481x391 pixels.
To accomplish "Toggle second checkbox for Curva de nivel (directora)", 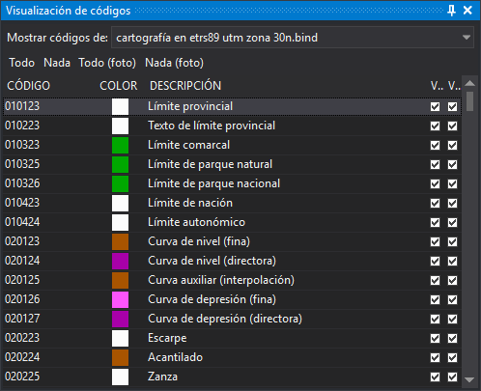I will pos(452,261).
